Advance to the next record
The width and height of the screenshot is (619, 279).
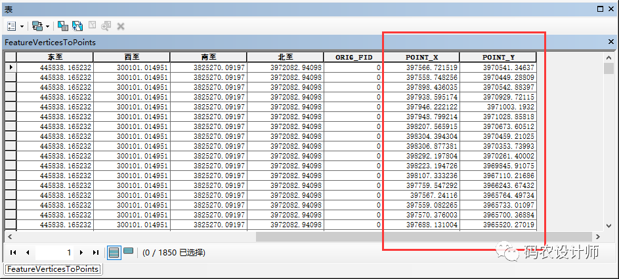pos(81,252)
